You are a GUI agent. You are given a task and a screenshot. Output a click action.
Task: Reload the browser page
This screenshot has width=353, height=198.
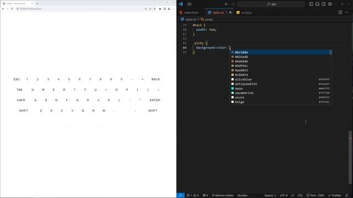pyautogui.click(x=12, y=9)
